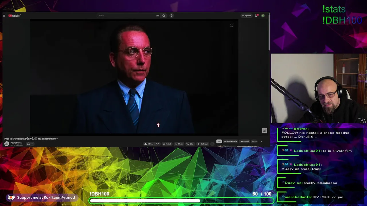Open the account avatar menu
367x206 pixels.
263,16
